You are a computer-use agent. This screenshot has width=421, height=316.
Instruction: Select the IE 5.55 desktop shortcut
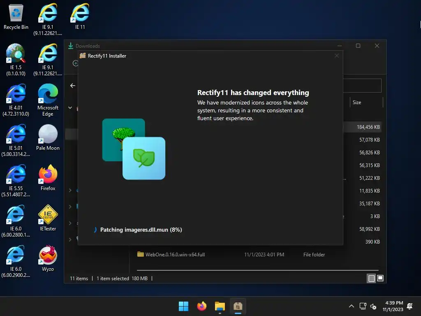pyautogui.click(x=16, y=181)
